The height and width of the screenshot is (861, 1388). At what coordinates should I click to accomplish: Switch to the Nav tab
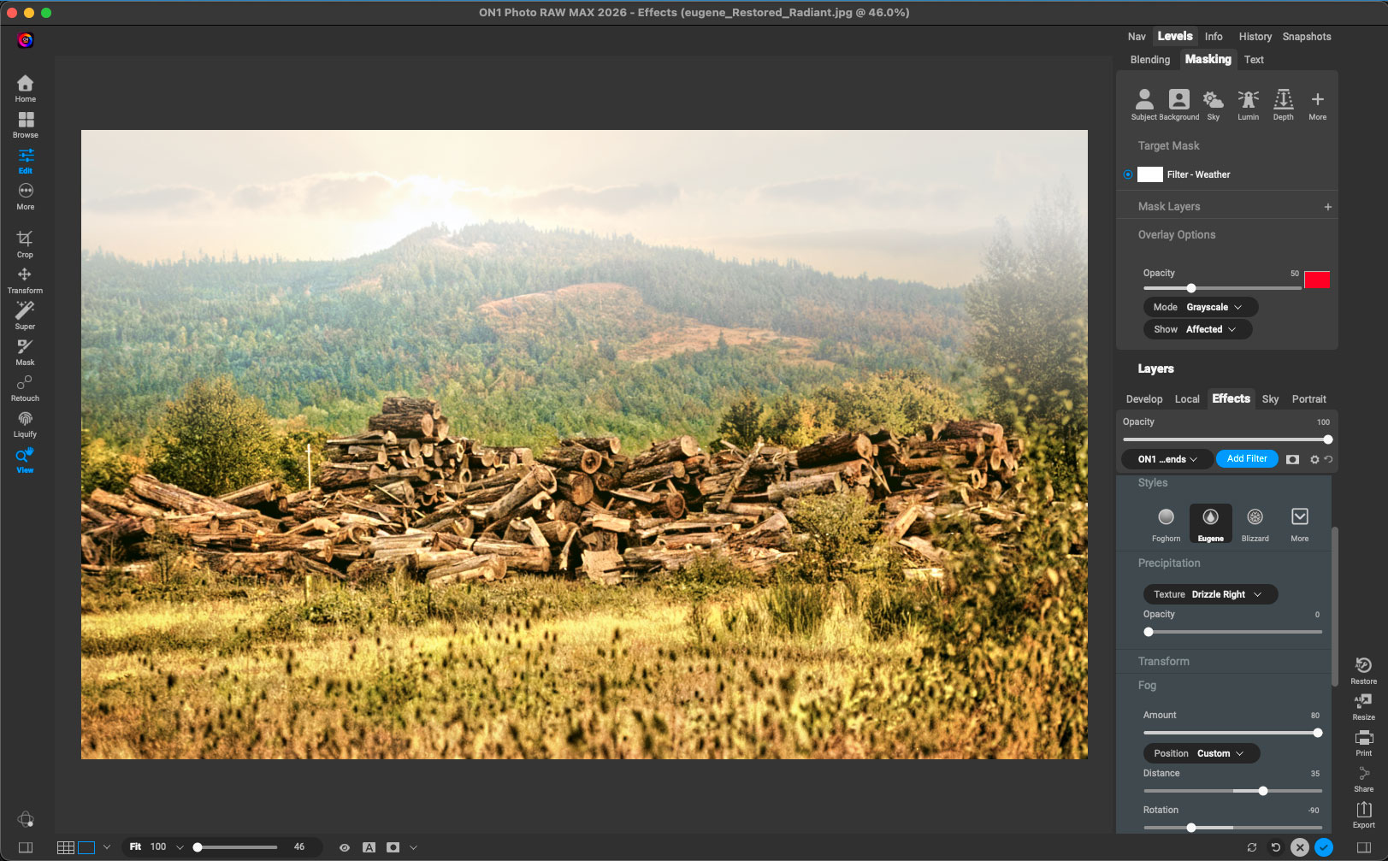(x=1137, y=37)
